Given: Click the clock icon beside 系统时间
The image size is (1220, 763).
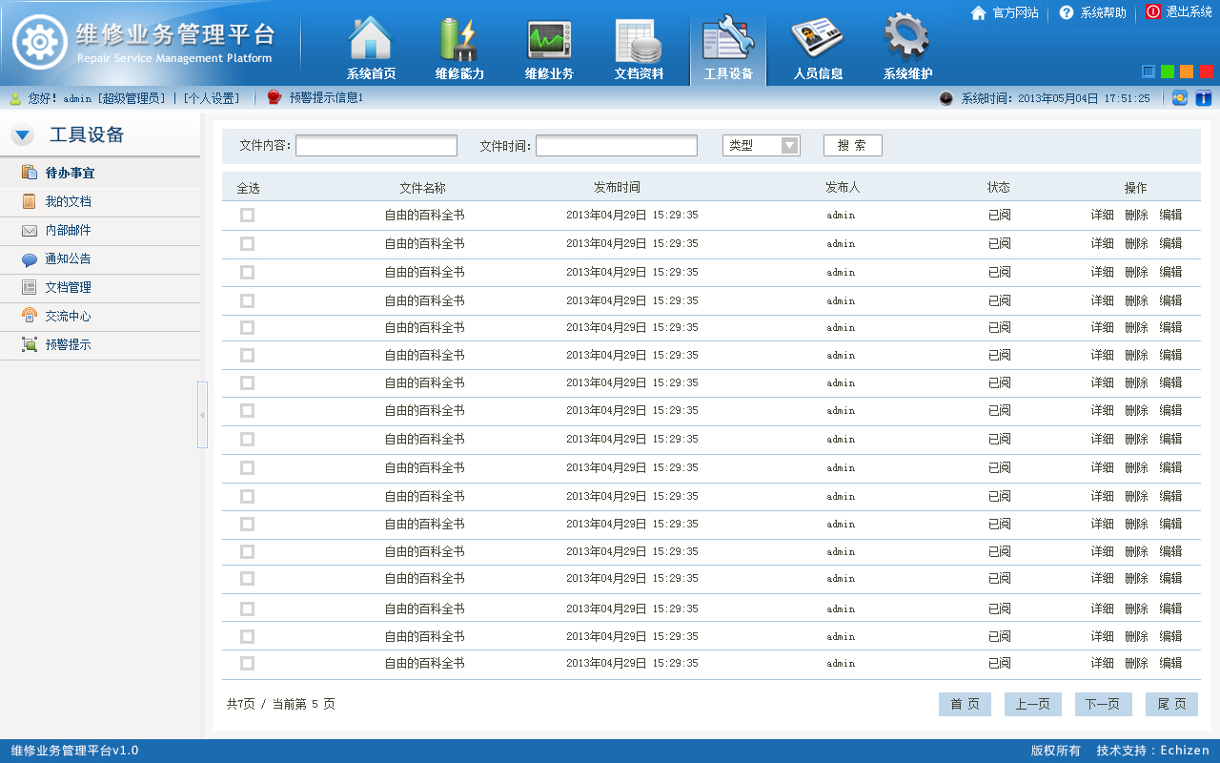Looking at the screenshot, I should (x=946, y=98).
